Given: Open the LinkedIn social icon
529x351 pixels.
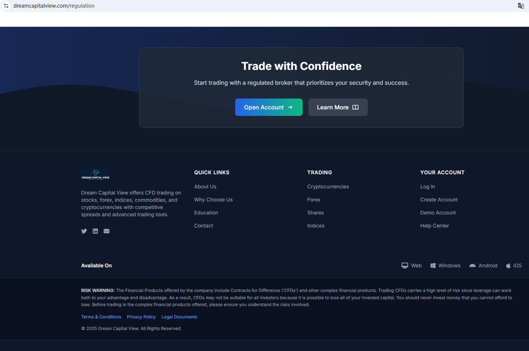Looking at the screenshot, I should click(x=95, y=231).
